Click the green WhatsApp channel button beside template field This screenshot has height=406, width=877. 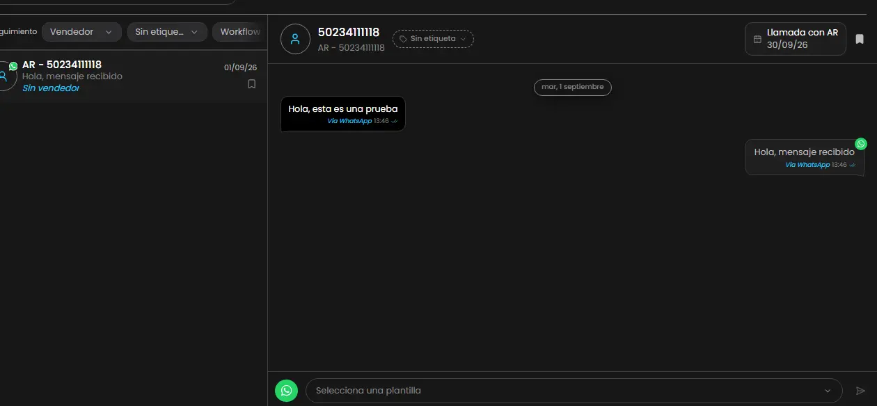(x=286, y=391)
